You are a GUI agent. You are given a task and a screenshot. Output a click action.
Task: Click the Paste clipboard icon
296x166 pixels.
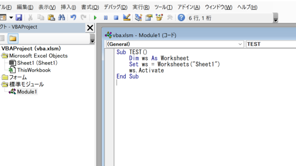click(51, 18)
